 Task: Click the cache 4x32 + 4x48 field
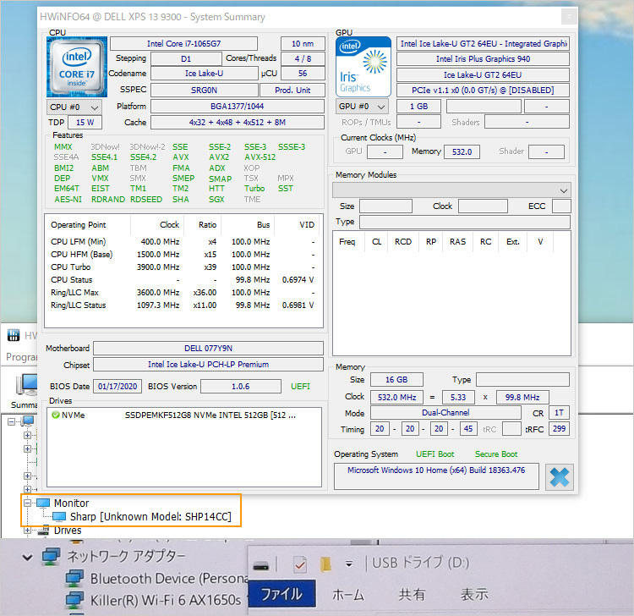point(238,122)
